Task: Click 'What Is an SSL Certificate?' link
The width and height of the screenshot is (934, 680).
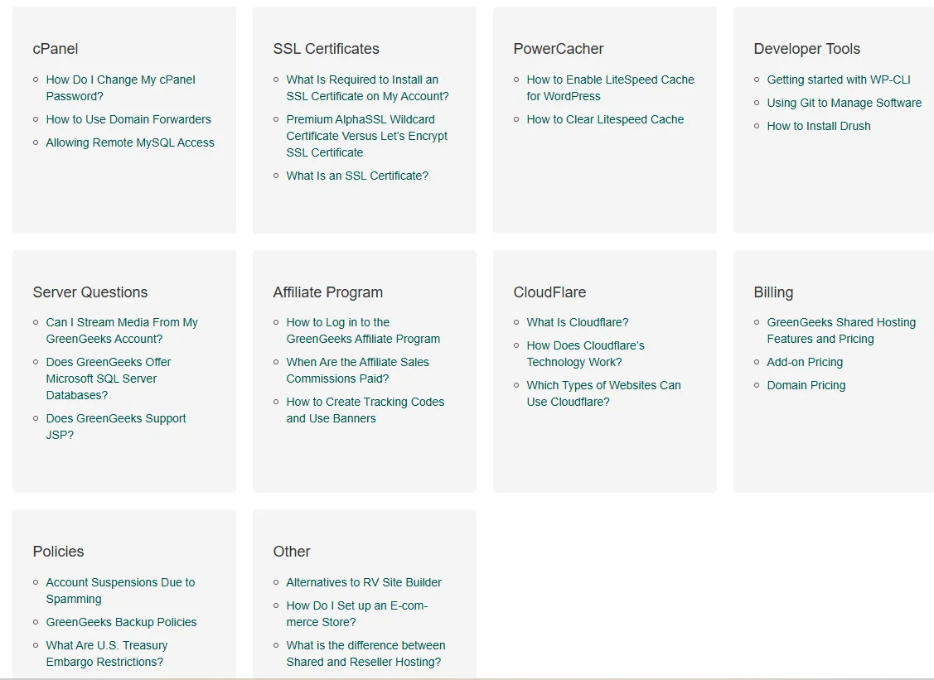Action: pos(357,176)
